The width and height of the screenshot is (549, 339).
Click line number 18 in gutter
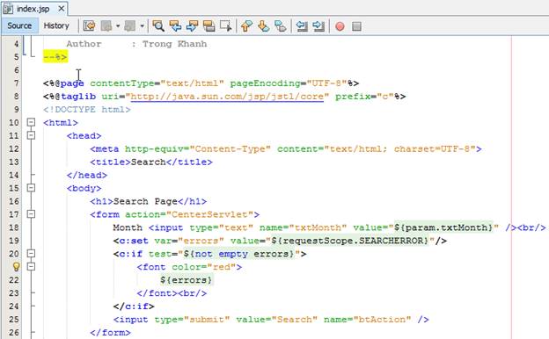coord(14,227)
